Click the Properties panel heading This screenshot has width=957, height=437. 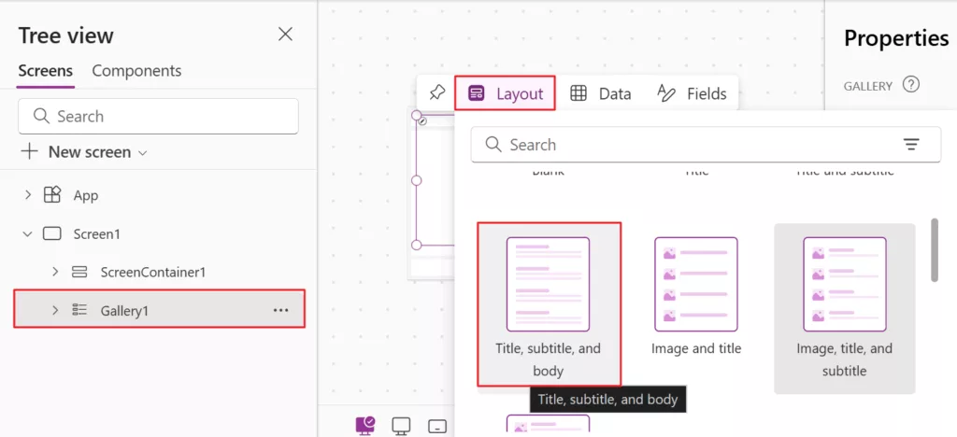coord(896,37)
